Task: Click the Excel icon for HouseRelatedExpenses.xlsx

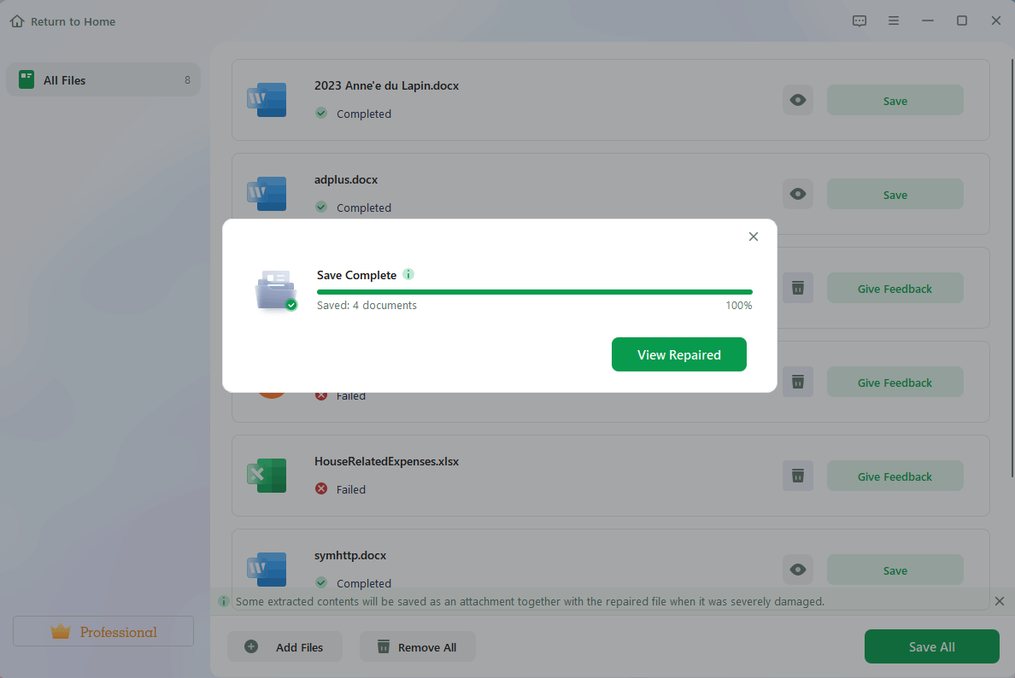Action: [267, 476]
